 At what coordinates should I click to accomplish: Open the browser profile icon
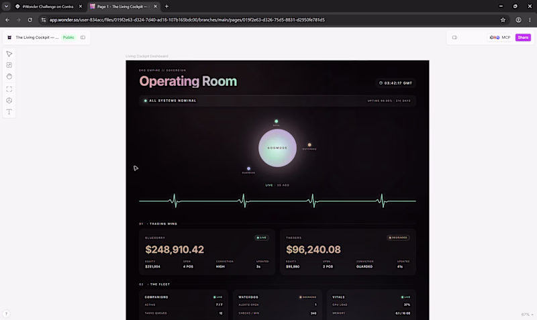click(x=518, y=20)
